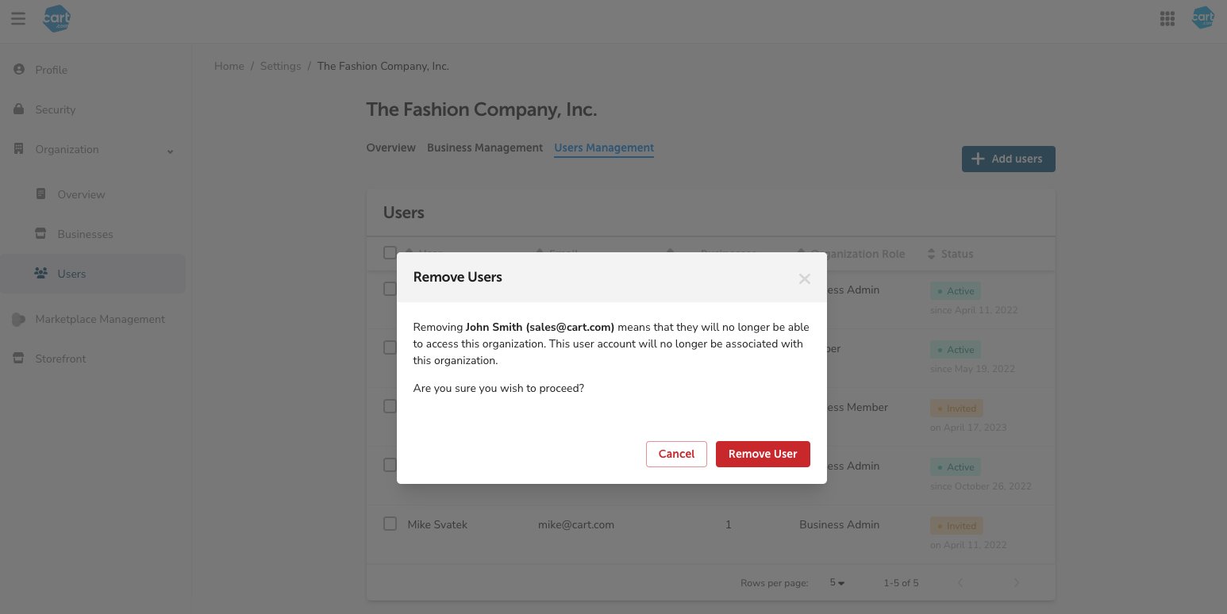Image resolution: width=1227 pixels, height=614 pixels.
Task: Open the Rows per page dropdown
Action: [x=837, y=583]
